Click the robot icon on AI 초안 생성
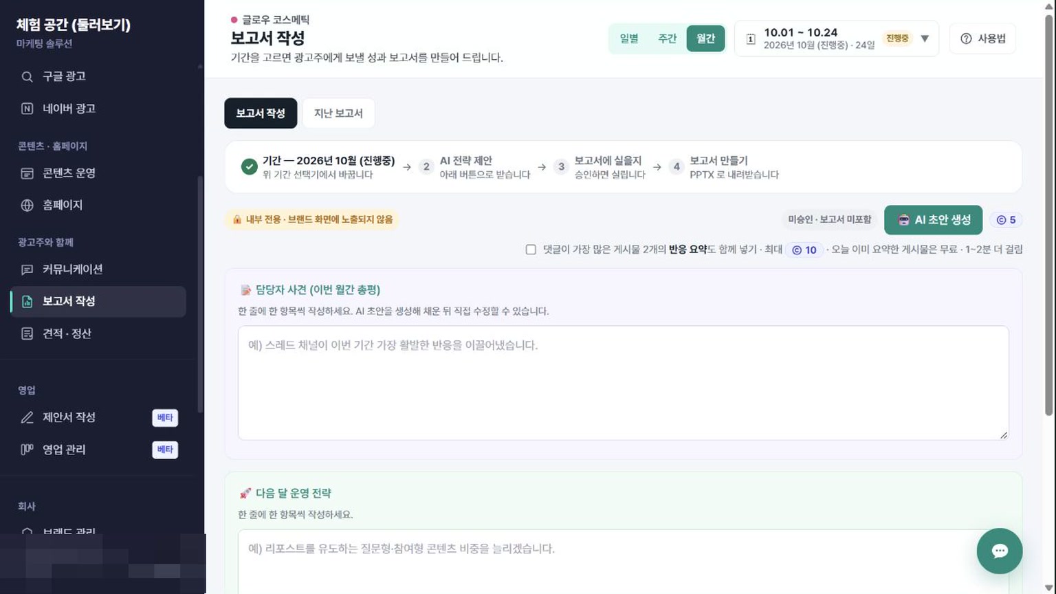 903,220
